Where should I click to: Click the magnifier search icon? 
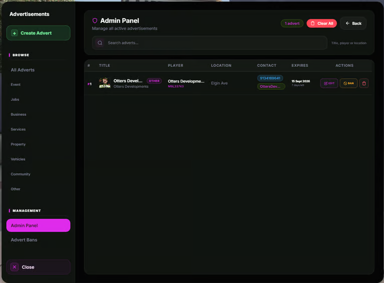point(100,43)
